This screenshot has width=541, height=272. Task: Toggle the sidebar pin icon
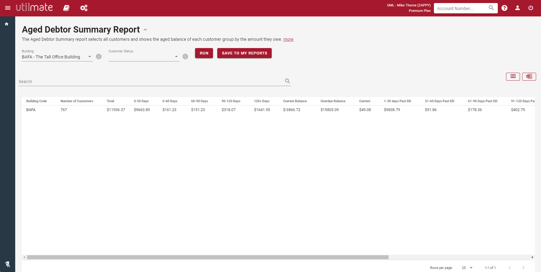8,264
